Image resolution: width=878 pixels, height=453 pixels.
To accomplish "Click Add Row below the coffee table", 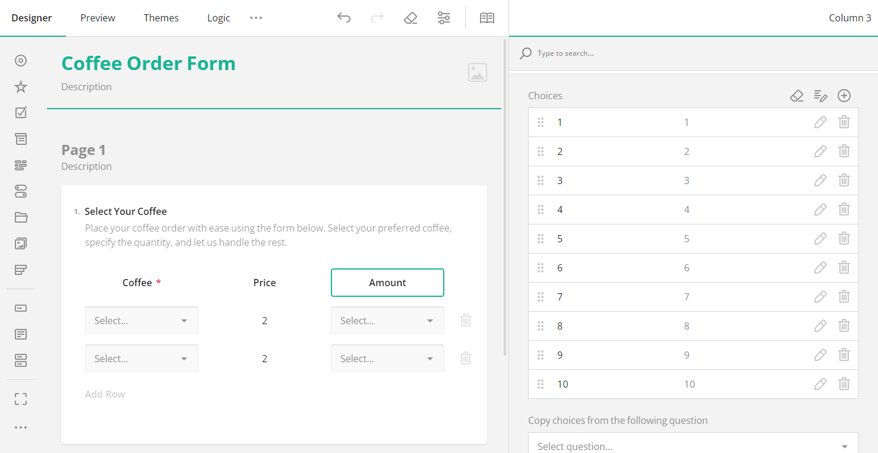I will coord(105,394).
